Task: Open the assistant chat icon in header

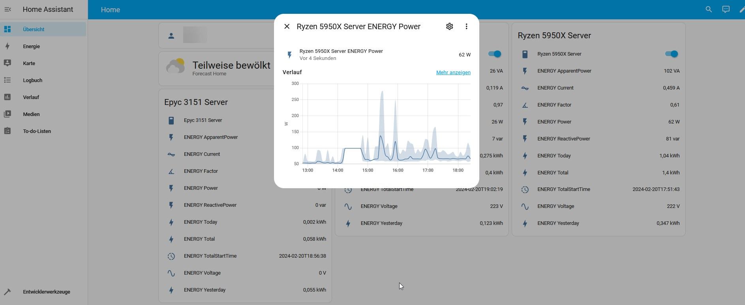Action: [x=726, y=9]
